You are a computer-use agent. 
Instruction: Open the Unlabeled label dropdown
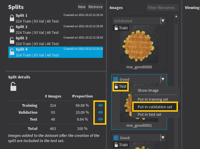pos(163,21)
